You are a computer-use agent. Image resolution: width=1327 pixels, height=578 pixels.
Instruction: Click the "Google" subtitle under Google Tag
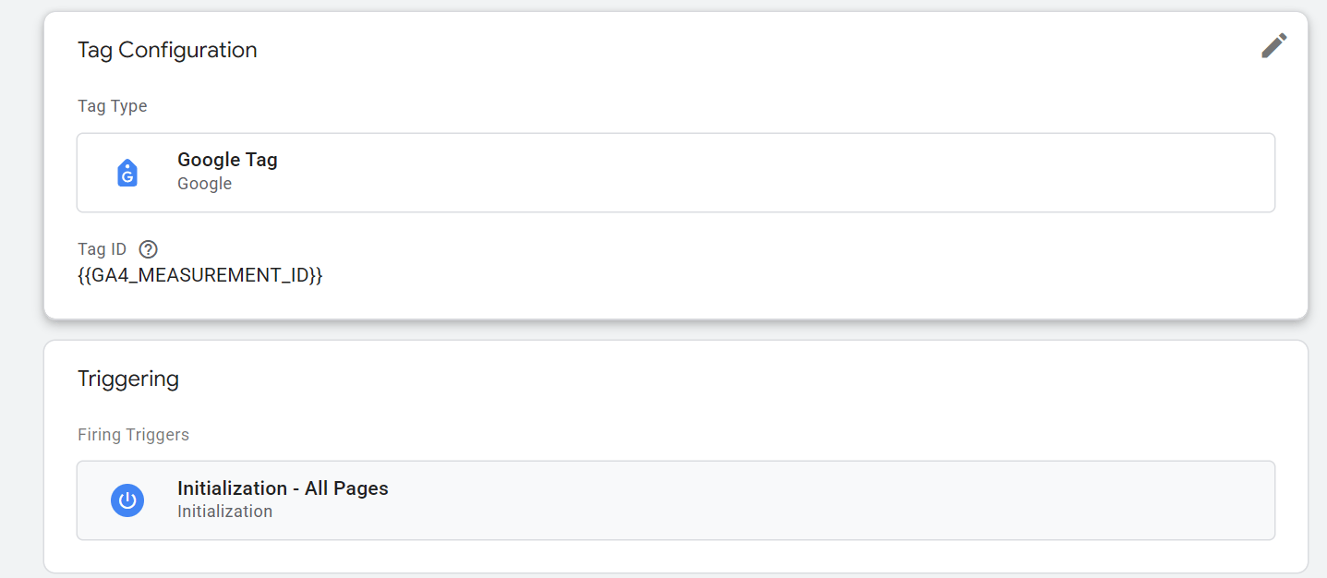click(204, 184)
